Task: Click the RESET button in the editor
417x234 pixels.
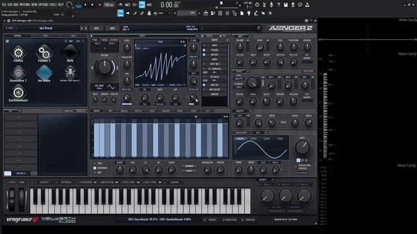Action: point(190,171)
